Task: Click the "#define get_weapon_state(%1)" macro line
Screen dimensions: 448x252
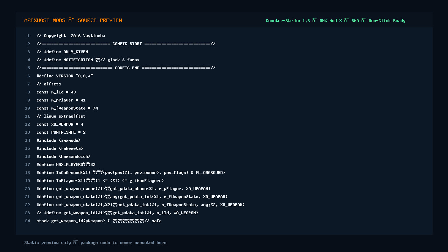Action: pyautogui.click(x=132, y=197)
